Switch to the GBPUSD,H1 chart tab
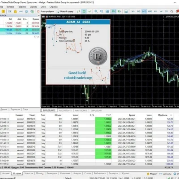 pyautogui.click(x=96, y=111)
